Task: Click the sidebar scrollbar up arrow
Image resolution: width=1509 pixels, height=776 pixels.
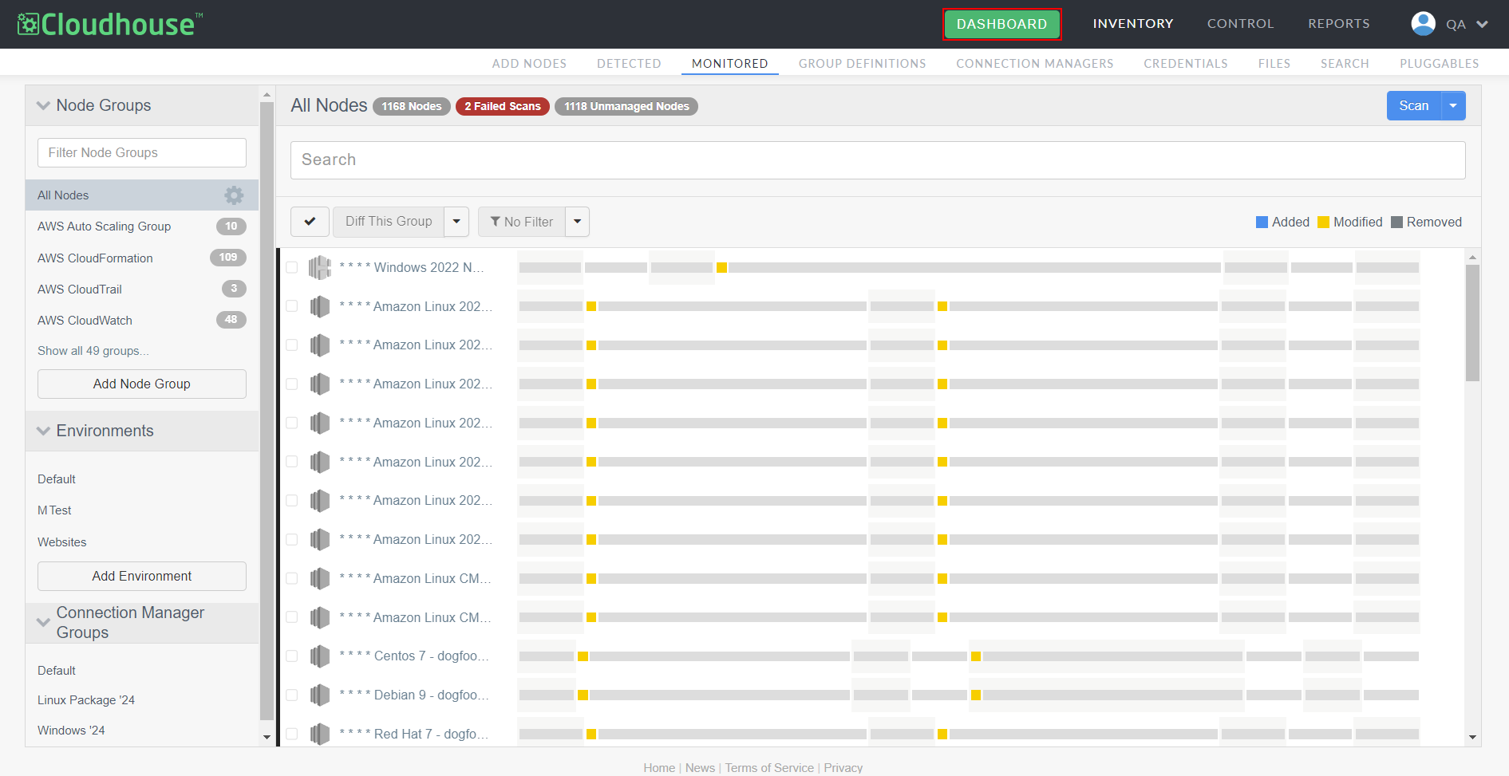Action: click(267, 95)
